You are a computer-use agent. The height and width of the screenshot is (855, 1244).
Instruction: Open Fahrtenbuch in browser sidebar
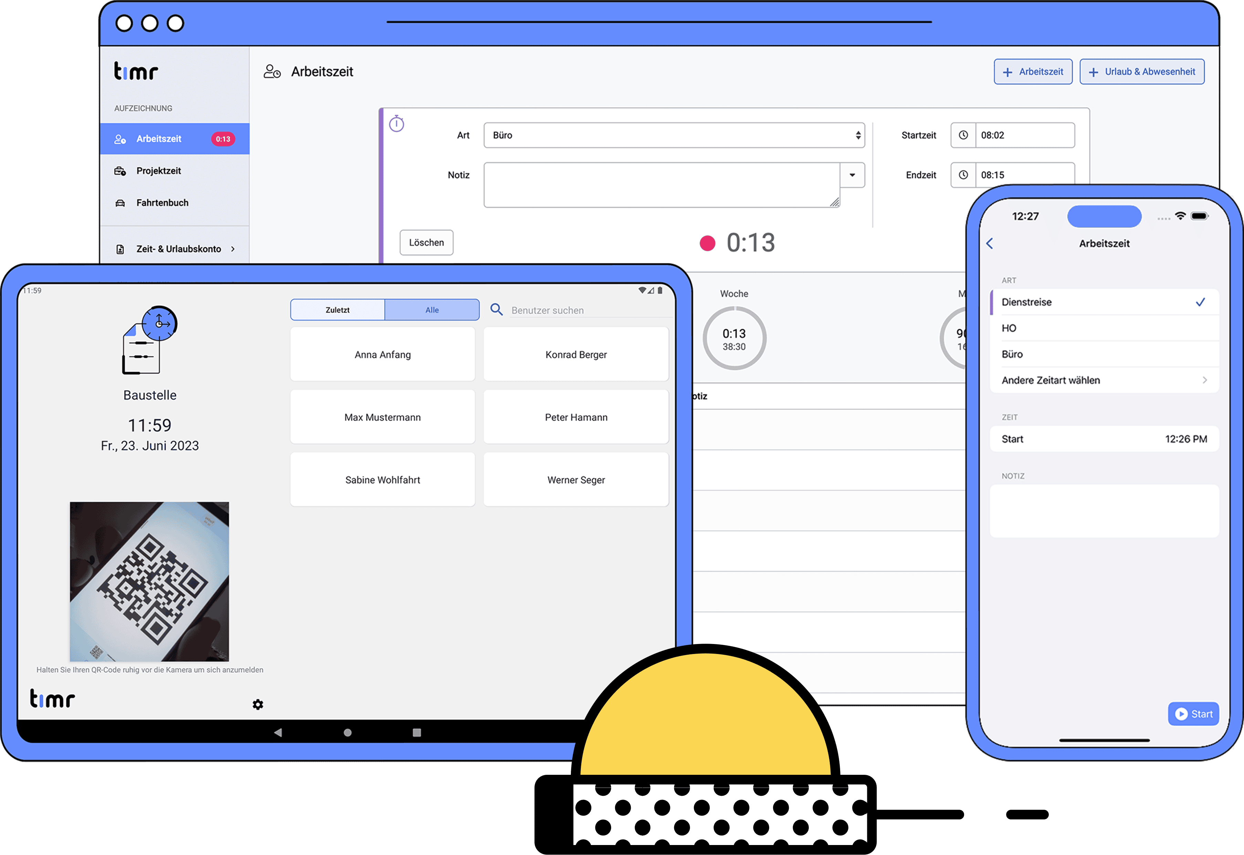pyautogui.click(x=175, y=203)
